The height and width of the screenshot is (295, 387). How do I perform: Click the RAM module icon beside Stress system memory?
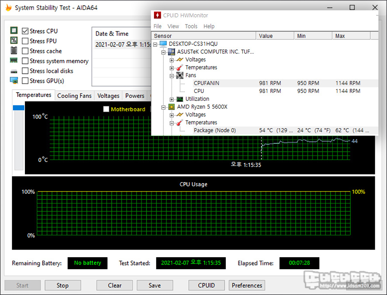14,60
